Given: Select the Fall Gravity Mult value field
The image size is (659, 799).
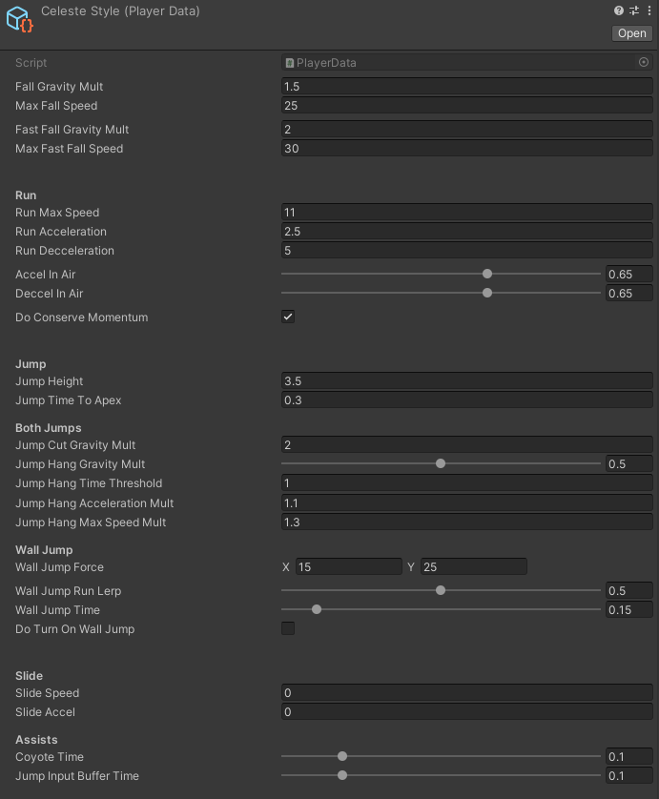Looking at the screenshot, I should pos(466,86).
